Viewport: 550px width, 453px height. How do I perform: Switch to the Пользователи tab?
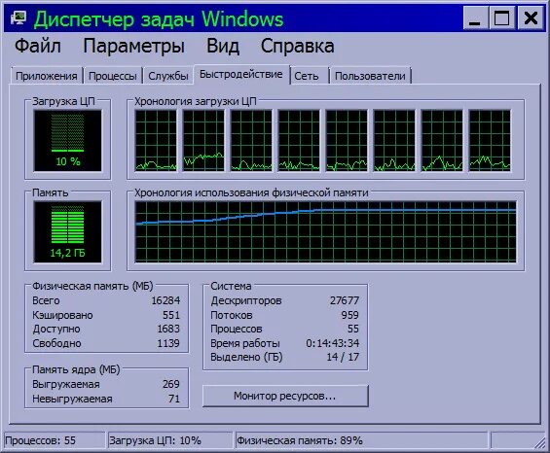click(370, 76)
